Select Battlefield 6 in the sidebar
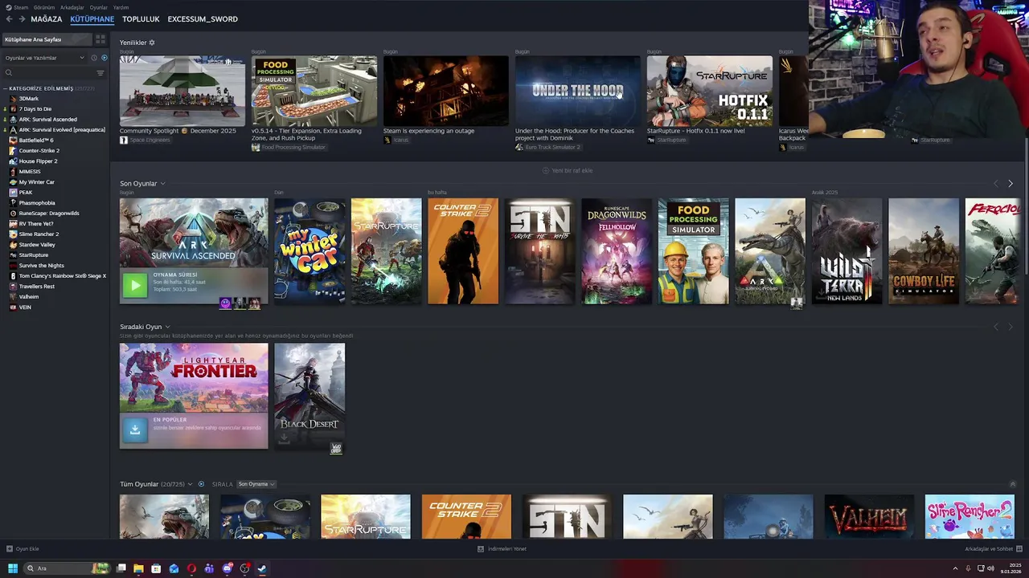The height and width of the screenshot is (578, 1029). pos(36,140)
